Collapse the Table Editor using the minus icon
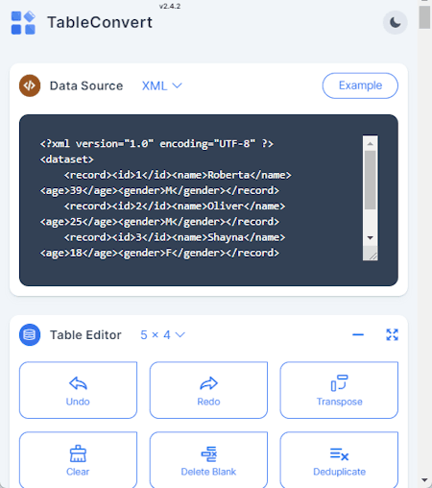 (358, 335)
